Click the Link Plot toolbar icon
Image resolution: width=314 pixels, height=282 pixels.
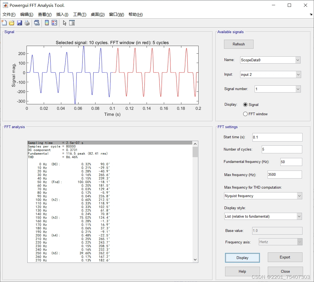(37, 23)
